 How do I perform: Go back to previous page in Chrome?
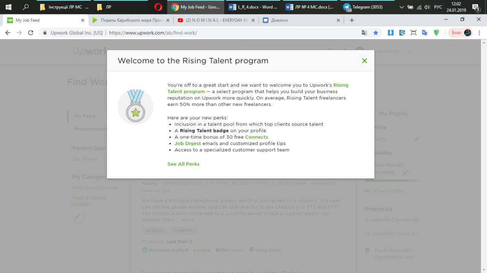click(8, 33)
